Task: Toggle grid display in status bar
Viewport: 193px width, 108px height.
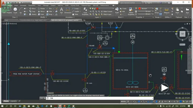Action: pyautogui.click(x=128, y=101)
